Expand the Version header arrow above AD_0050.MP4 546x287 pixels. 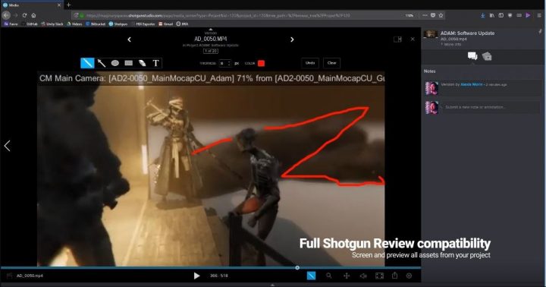click(210, 30)
